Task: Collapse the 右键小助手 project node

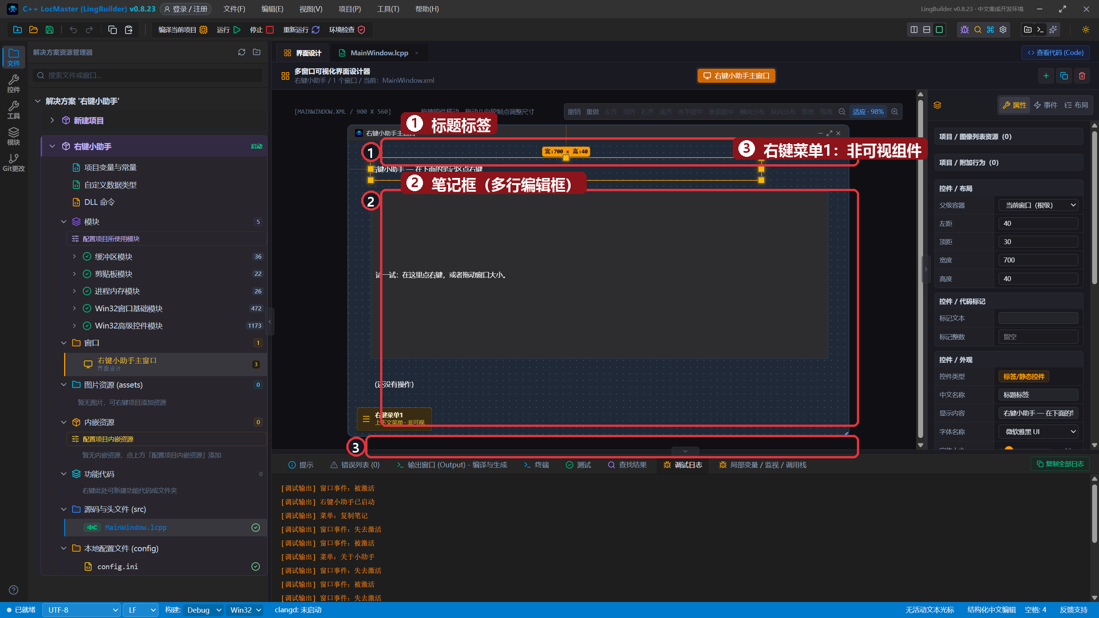Action: click(x=52, y=146)
